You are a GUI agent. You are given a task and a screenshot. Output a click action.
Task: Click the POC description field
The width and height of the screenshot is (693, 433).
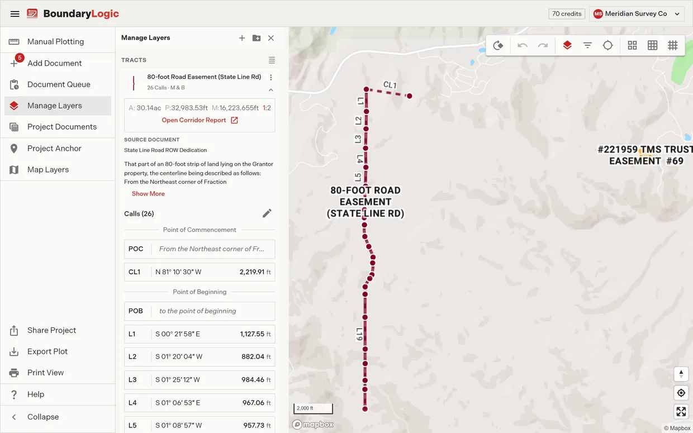[x=212, y=249]
